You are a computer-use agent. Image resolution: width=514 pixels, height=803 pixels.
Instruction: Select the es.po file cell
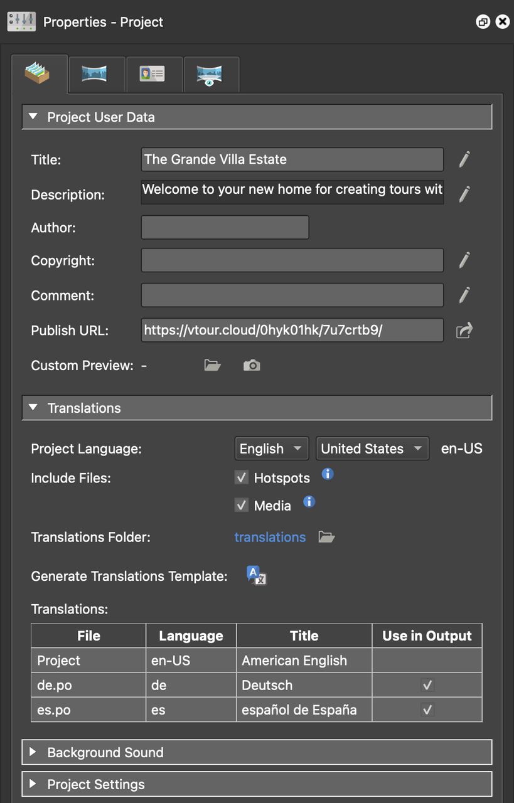[88, 710]
